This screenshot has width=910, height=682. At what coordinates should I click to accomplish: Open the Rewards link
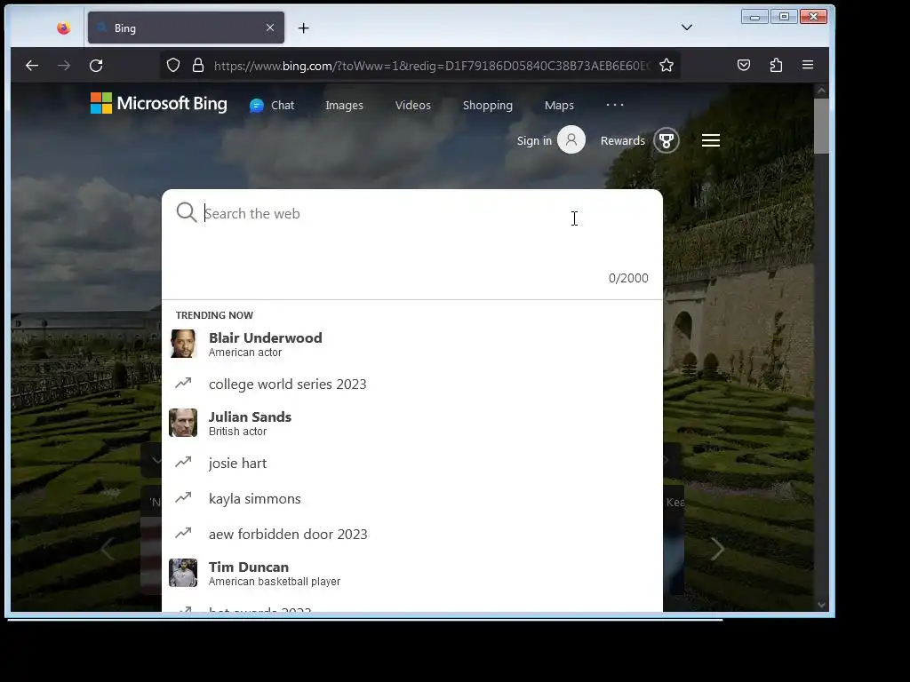coord(623,141)
